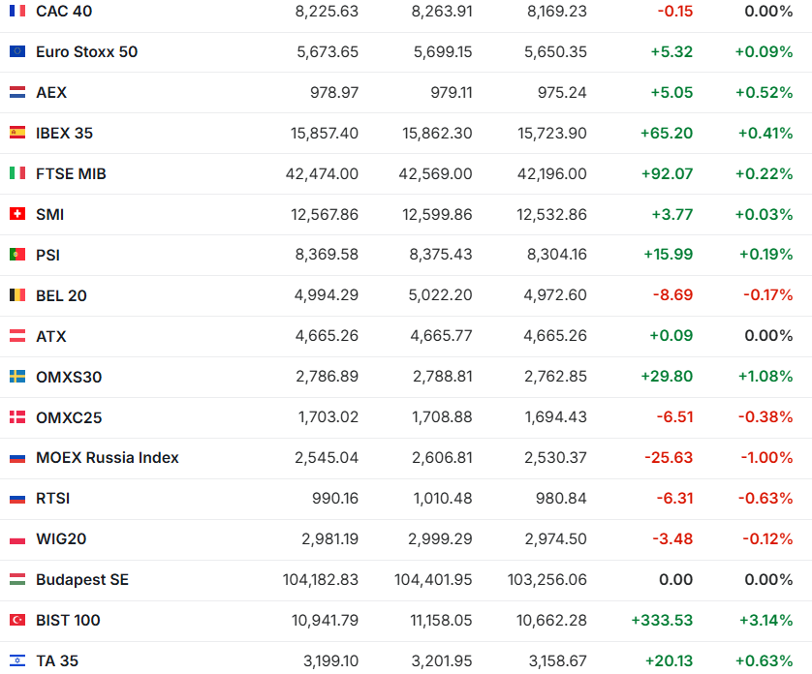Select the BEL 20 index name
This screenshot has width=812, height=674.
click(61, 295)
